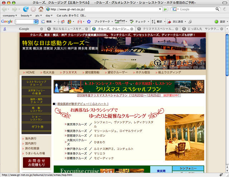Click the チェック spellcheck button

coord(138,22)
